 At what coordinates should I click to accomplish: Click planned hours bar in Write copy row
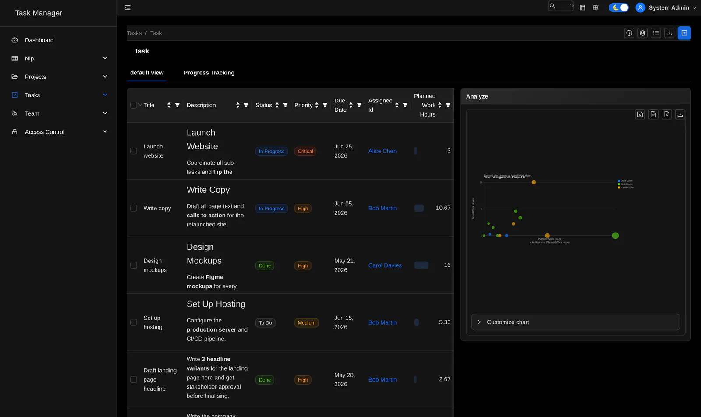[x=419, y=208]
